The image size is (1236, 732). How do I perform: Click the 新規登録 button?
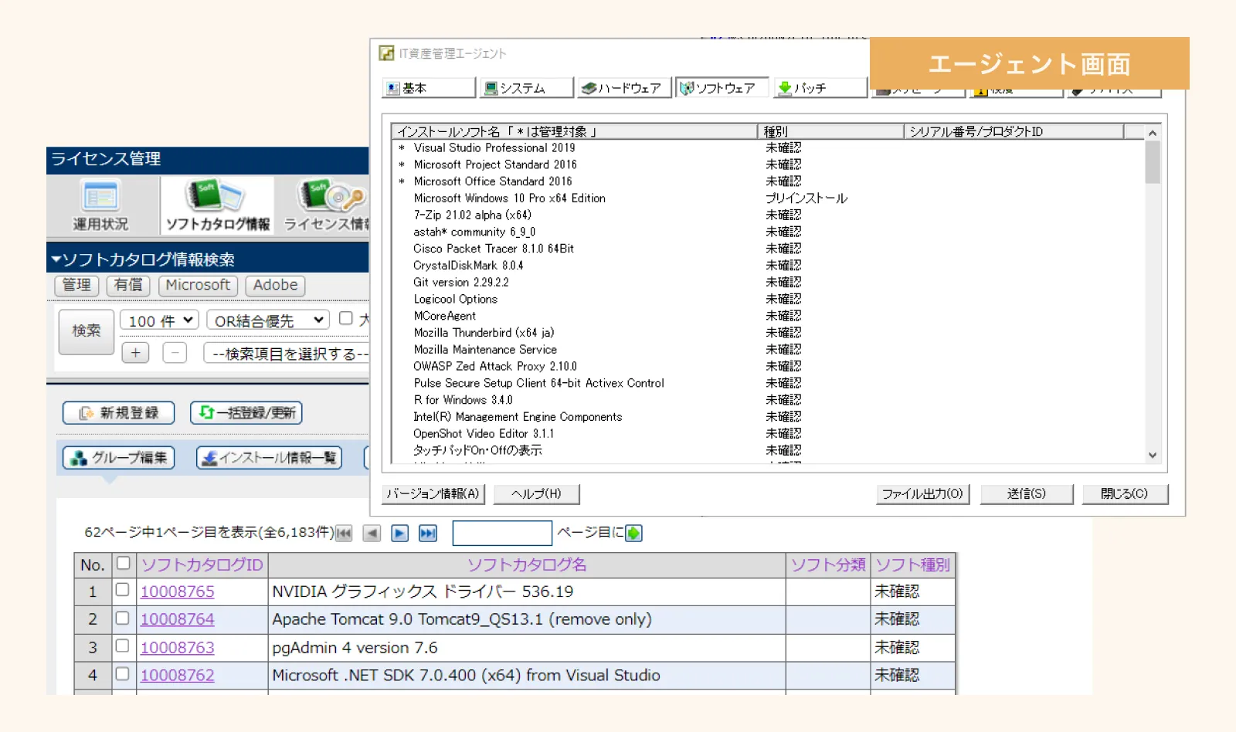click(118, 413)
